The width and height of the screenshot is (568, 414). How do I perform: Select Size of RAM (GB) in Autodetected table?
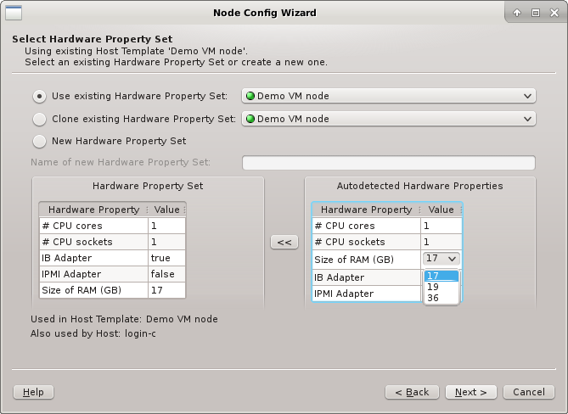(x=366, y=260)
